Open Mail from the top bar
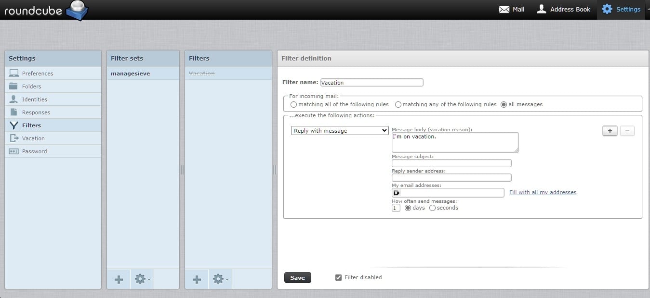 coord(512,9)
